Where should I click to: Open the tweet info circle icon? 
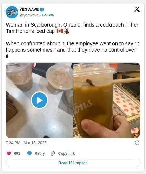click(137, 143)
